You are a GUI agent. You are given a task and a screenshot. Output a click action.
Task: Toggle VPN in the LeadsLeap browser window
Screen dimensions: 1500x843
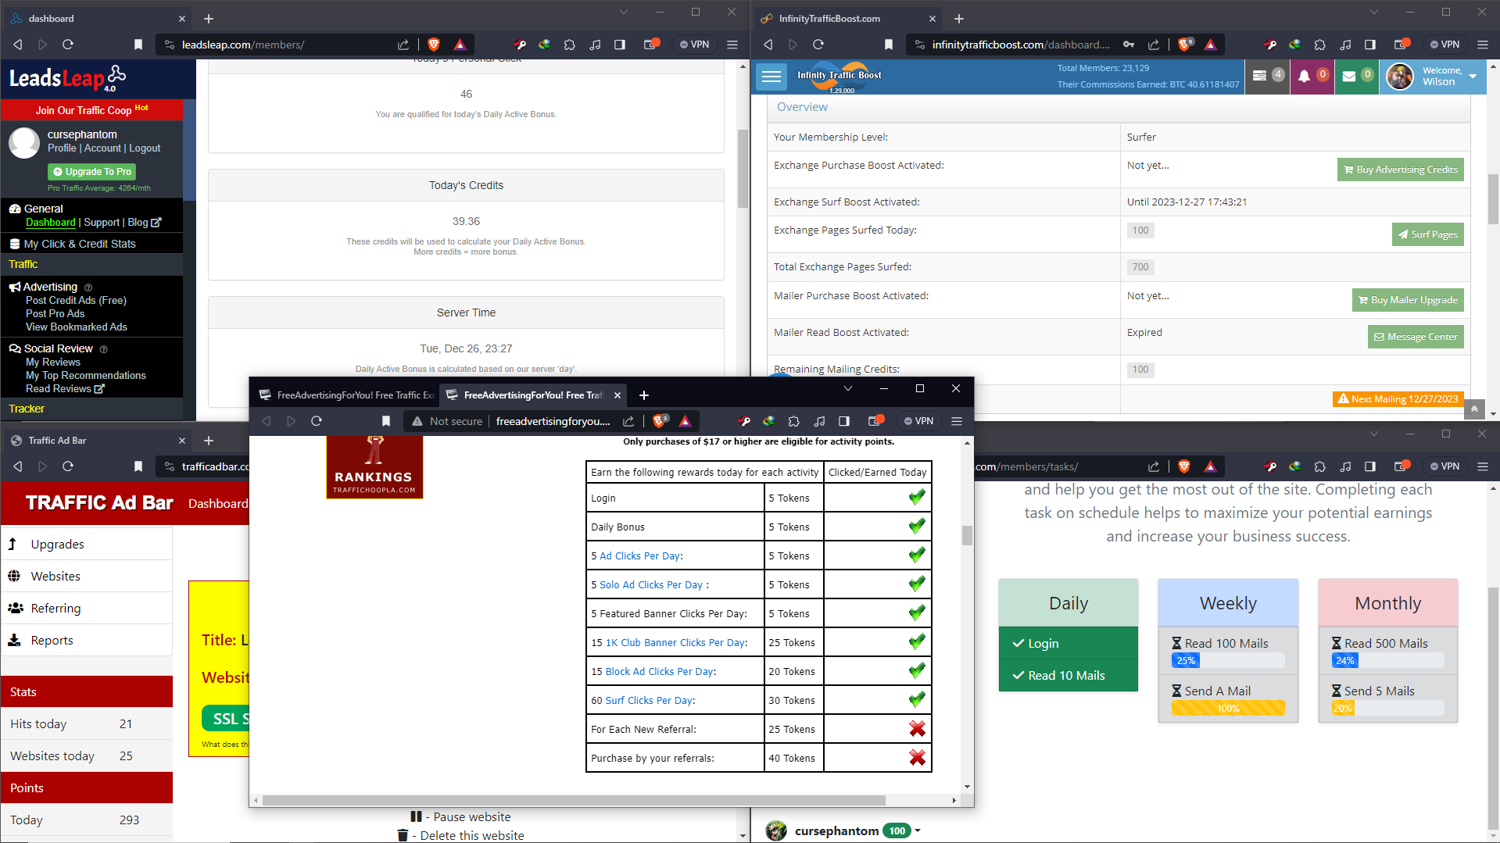[x=695, y=45]
